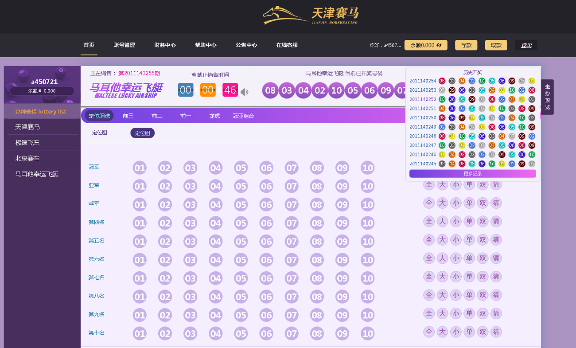Image resolution: width=576 pixels, height=348 pixels.
Task: Switch to the 龙虎 play tab
Action: click(214, 116)
